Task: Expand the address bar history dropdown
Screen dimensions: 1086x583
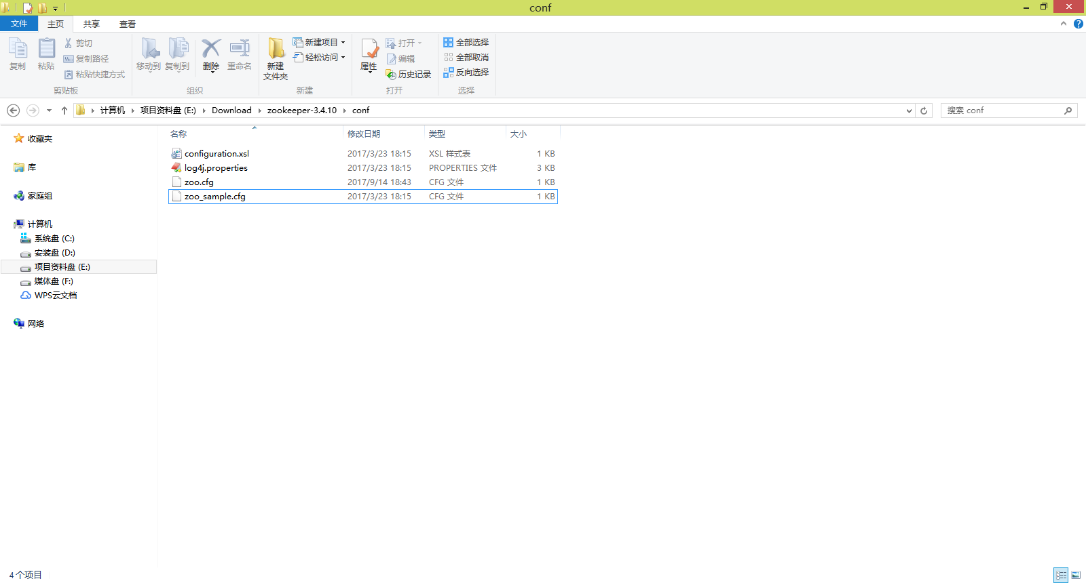Action: click(x=910, y=110)
